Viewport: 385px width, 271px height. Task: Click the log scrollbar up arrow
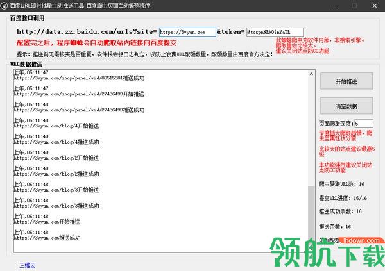click(311, 74)
